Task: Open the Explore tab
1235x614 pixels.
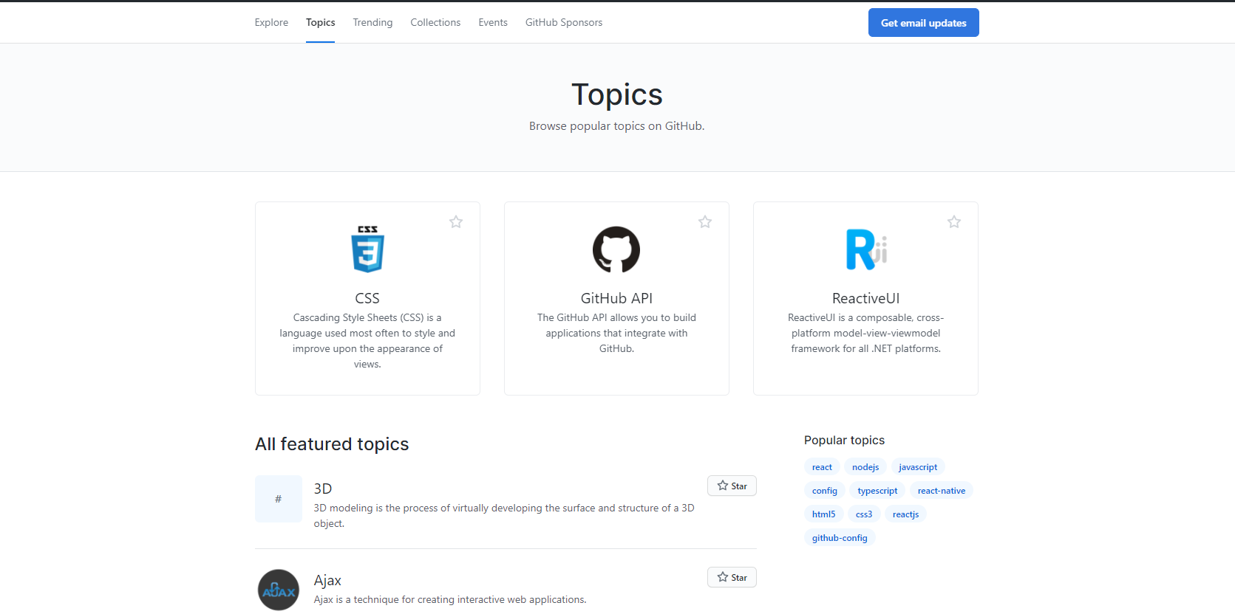Action: click(x=271, y=22)
